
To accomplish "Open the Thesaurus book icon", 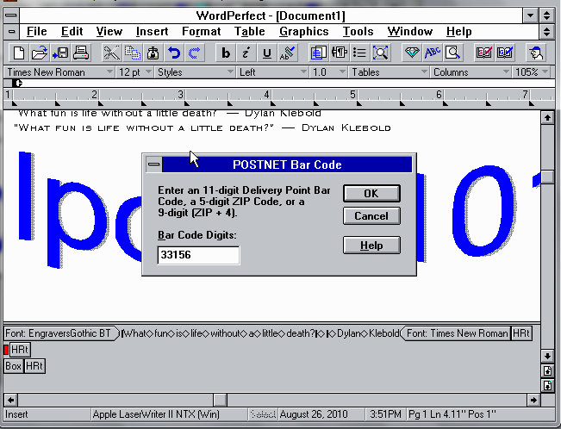I will click(484, 53).
